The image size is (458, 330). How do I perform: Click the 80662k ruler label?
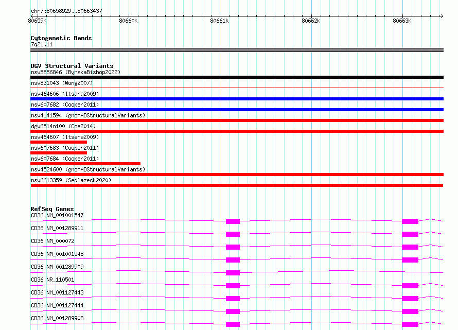coord(311,21)
